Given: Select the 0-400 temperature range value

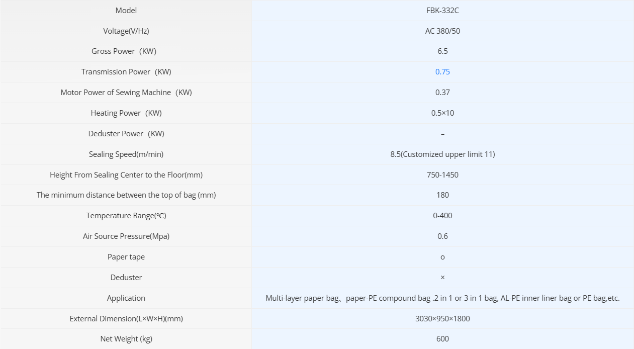Looking at the screenshot, I should point(442,216).
